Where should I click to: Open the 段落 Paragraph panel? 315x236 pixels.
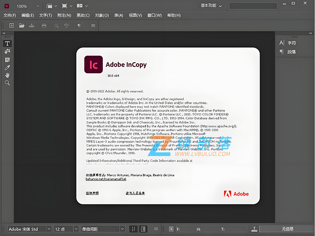pos(288,52)
